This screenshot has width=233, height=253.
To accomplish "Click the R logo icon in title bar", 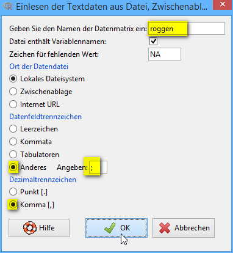I will tap(8, 7).
